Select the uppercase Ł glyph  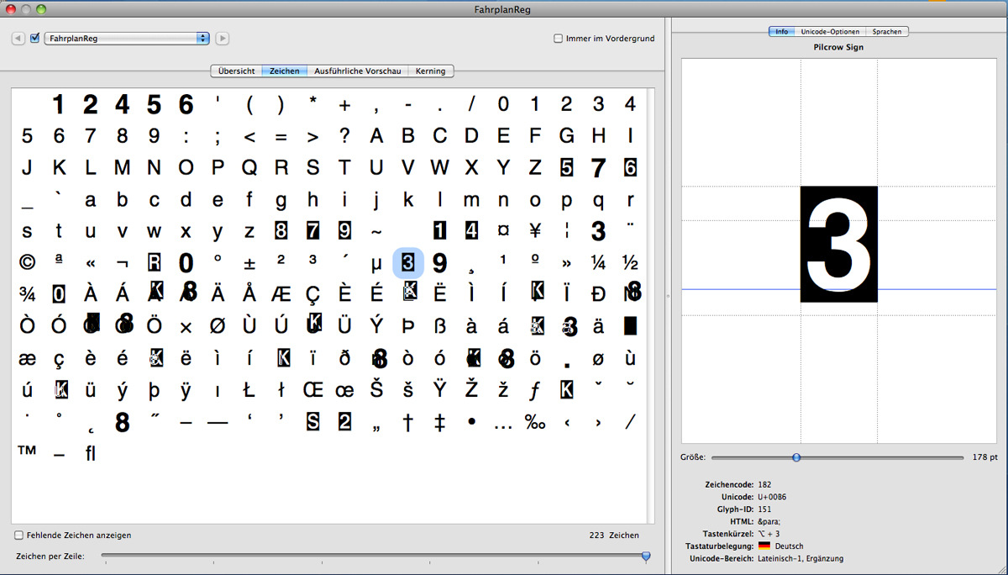[x=249, y=390]
